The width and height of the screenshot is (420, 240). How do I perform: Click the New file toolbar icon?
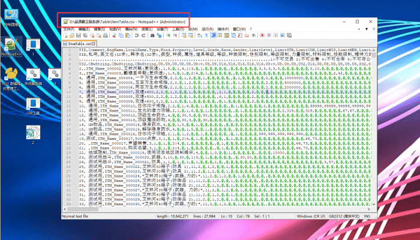pos(64,35)
